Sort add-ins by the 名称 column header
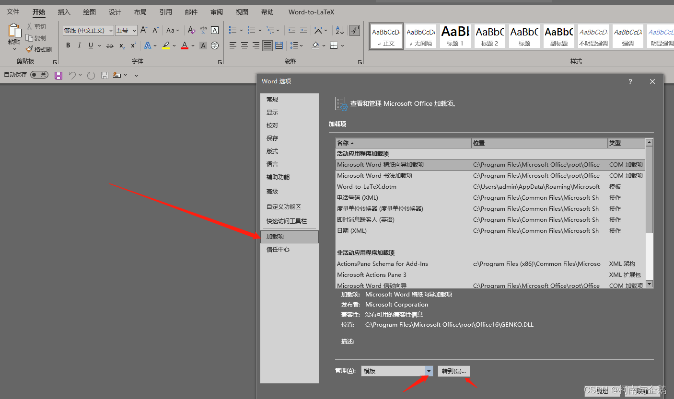Screen dimensions: 674x399 coord(404,143)
